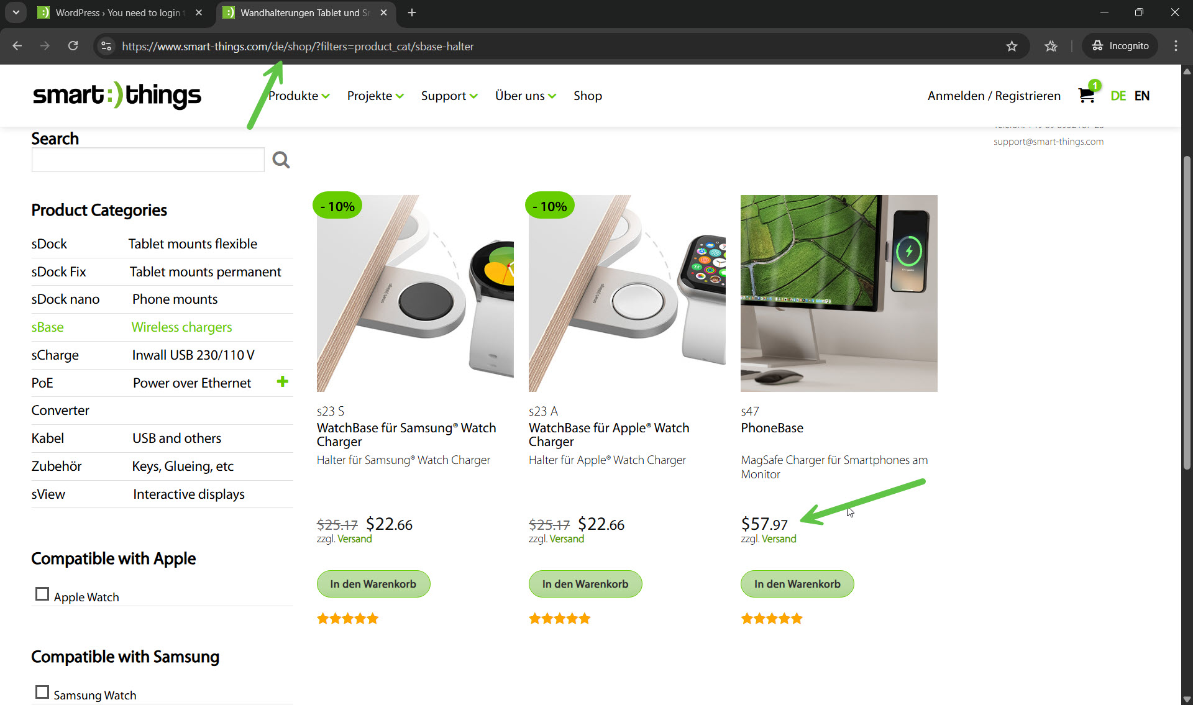Select the sDock Fix category
The image size is (1193, 705).
tap(162, 271)
